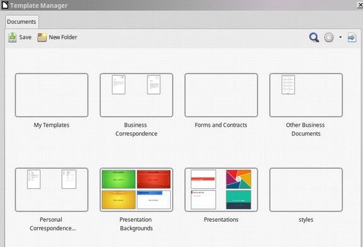Click the Other Business Documents label
The height and width of the screenshot is (247, 363).
[306, 129]
